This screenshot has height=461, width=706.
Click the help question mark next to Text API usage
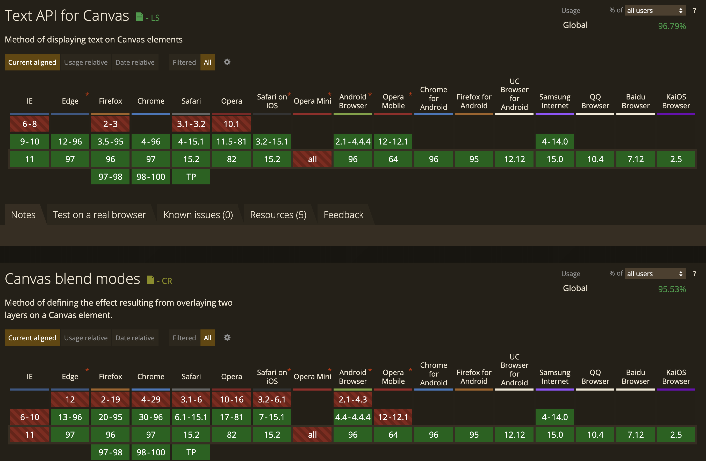click(x=694, y=11)
